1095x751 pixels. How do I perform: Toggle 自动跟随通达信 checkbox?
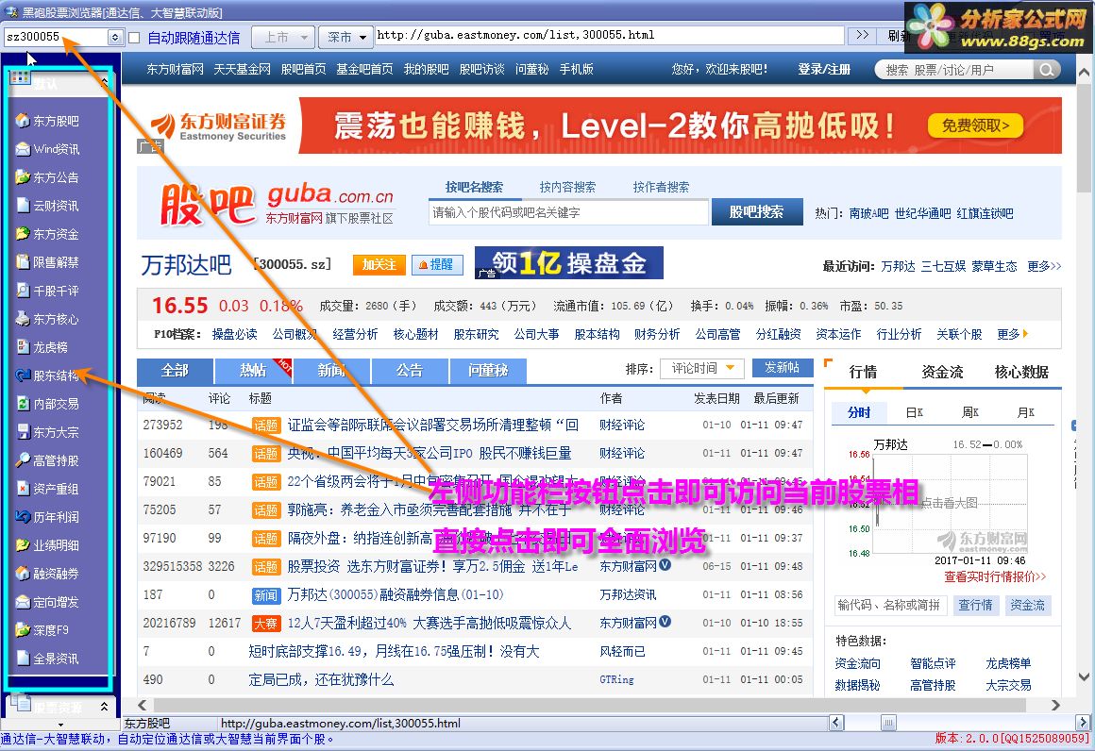[135, 37]
